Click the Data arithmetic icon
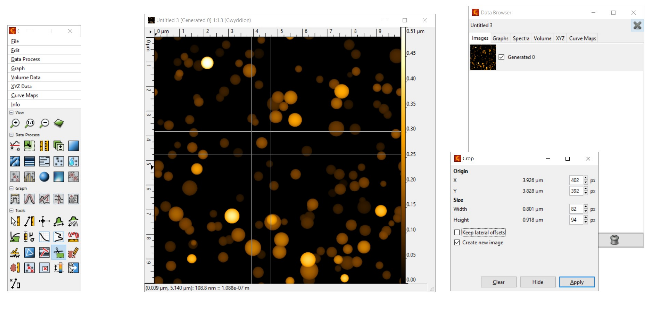 [x=59, y=146]
